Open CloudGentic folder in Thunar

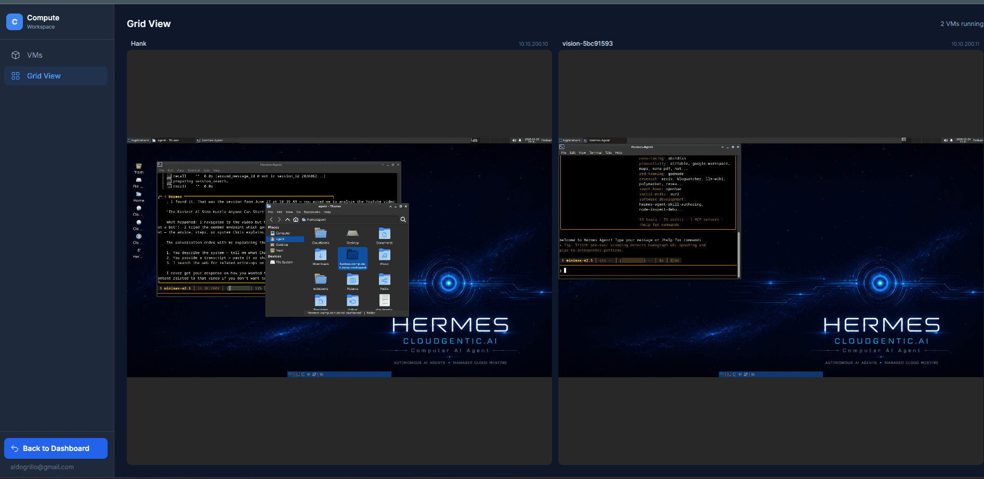pos(321,236)
